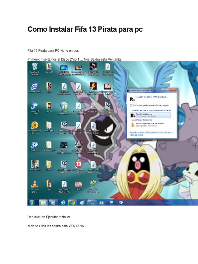Open the Sean Paul Ft Pitbull MP3

point(108,69)
